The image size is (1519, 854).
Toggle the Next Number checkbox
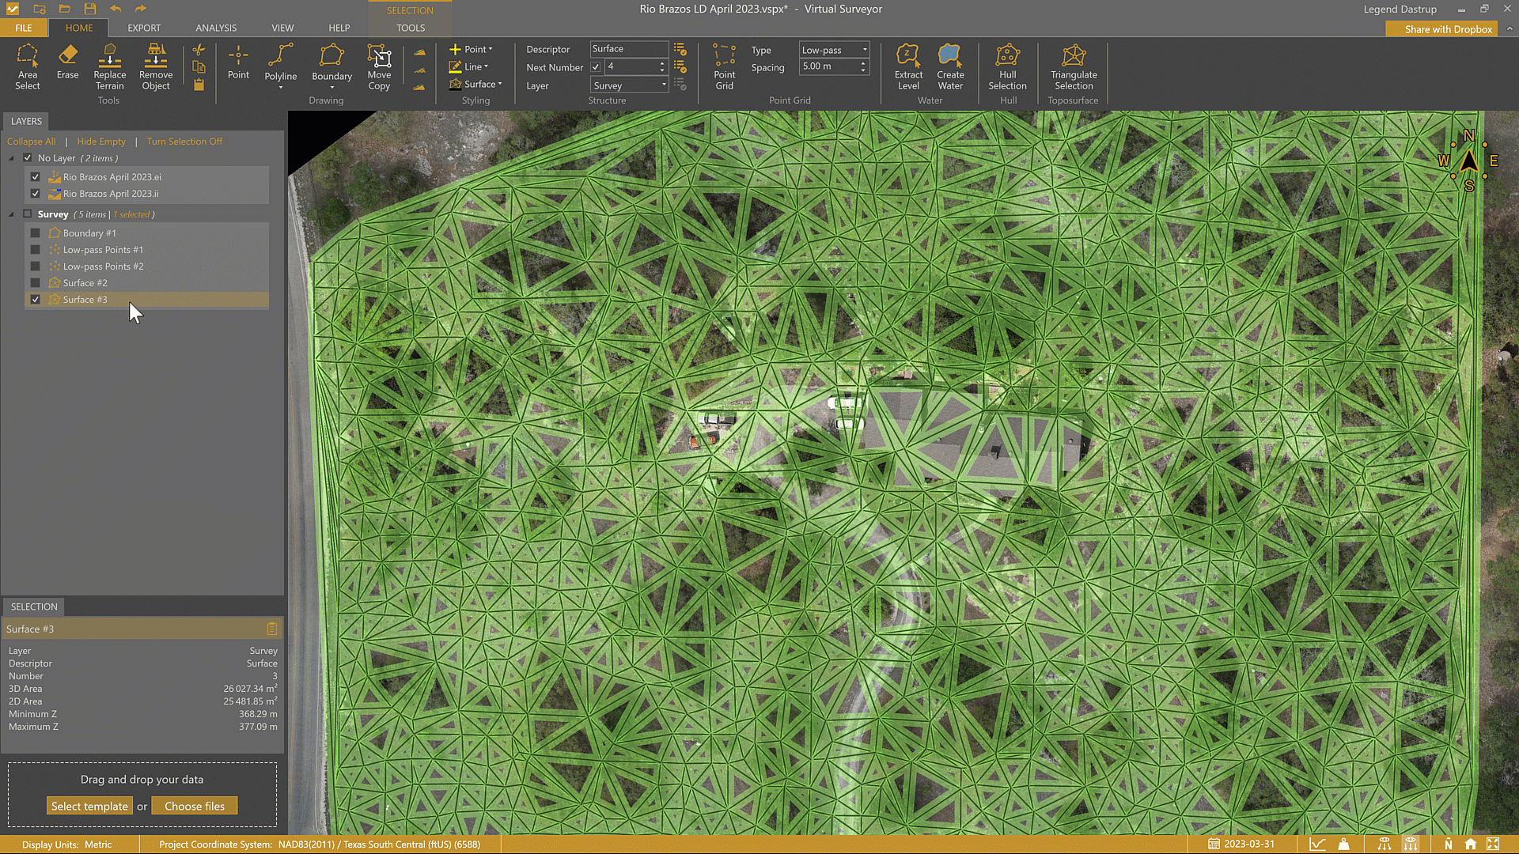click(596, 67)
